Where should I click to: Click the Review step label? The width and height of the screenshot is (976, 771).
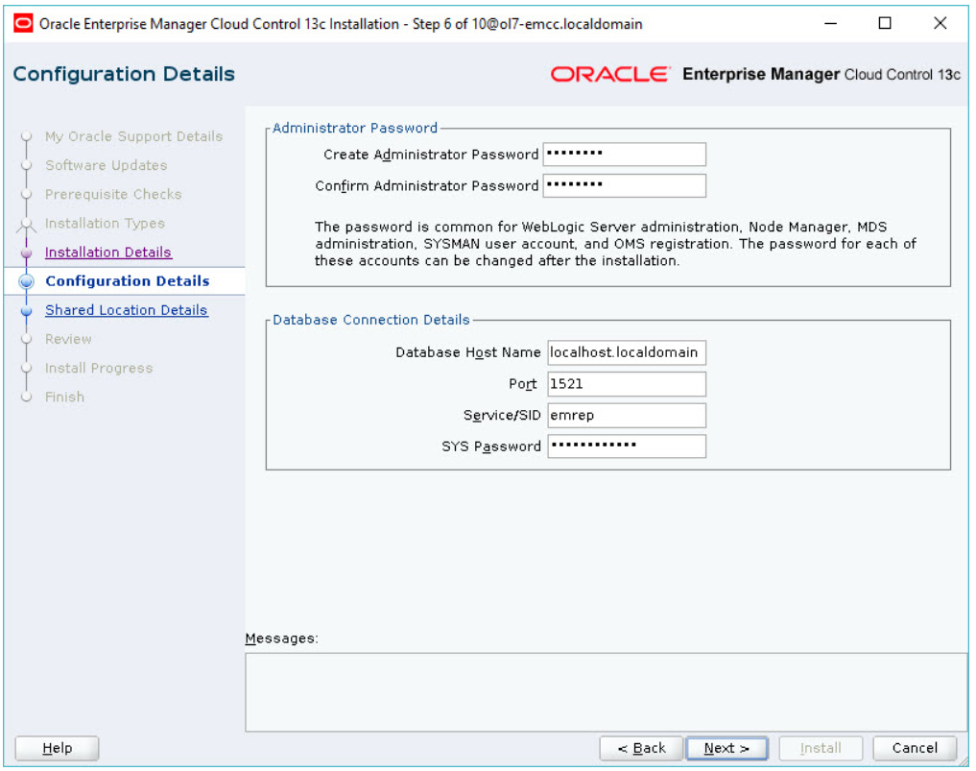pyautogui.click(x=68, y=339)
